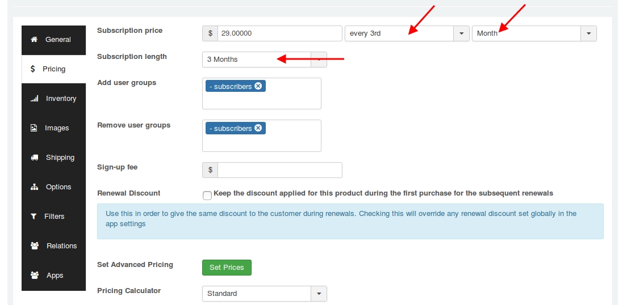This screenshot has height=305, width=623.
Task: Open the Subscription length dropdown
Action: [x=319, y=59]
